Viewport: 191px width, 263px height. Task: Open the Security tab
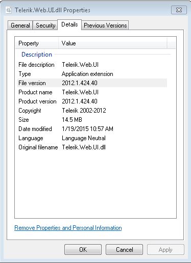coord(45,25)
